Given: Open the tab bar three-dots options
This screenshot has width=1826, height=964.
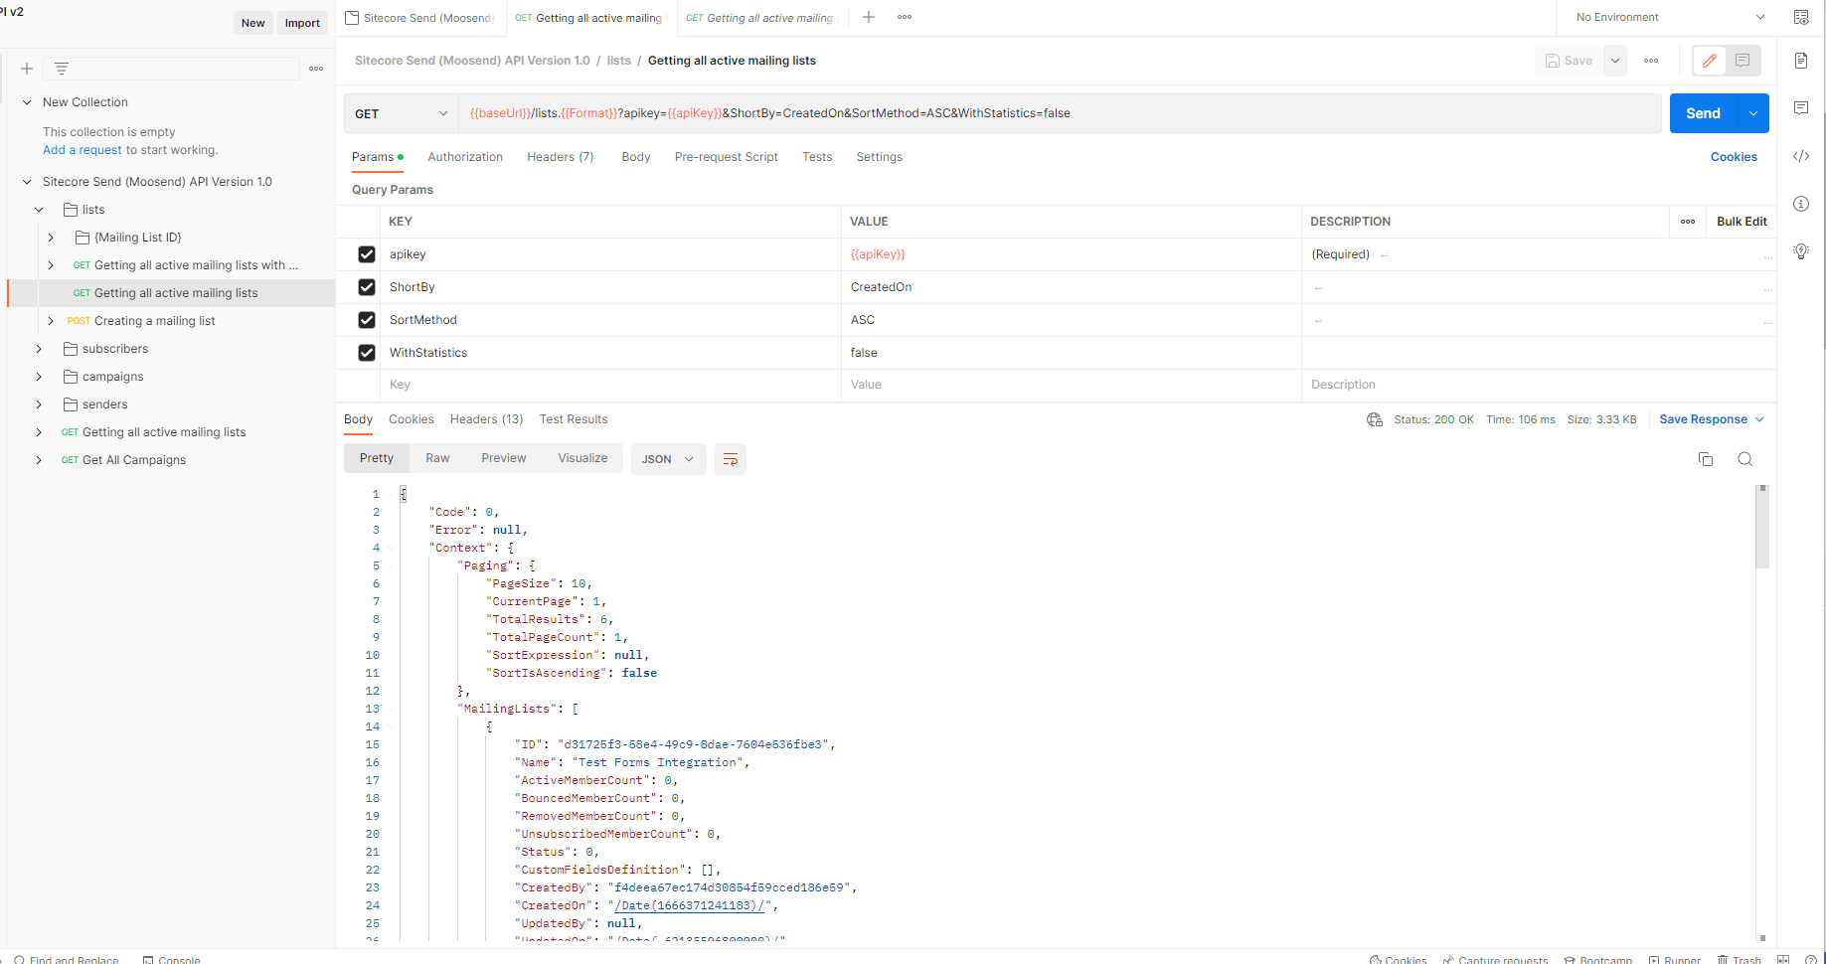Looking at the screenshot, I should coord(905,17).
